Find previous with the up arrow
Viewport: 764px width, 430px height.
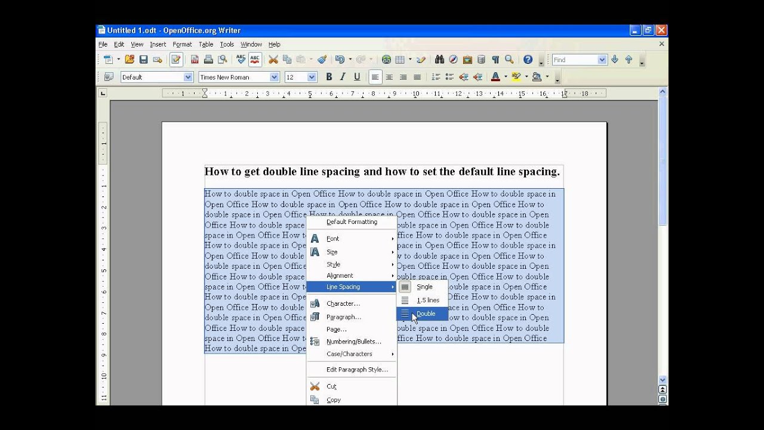point(629,60)
